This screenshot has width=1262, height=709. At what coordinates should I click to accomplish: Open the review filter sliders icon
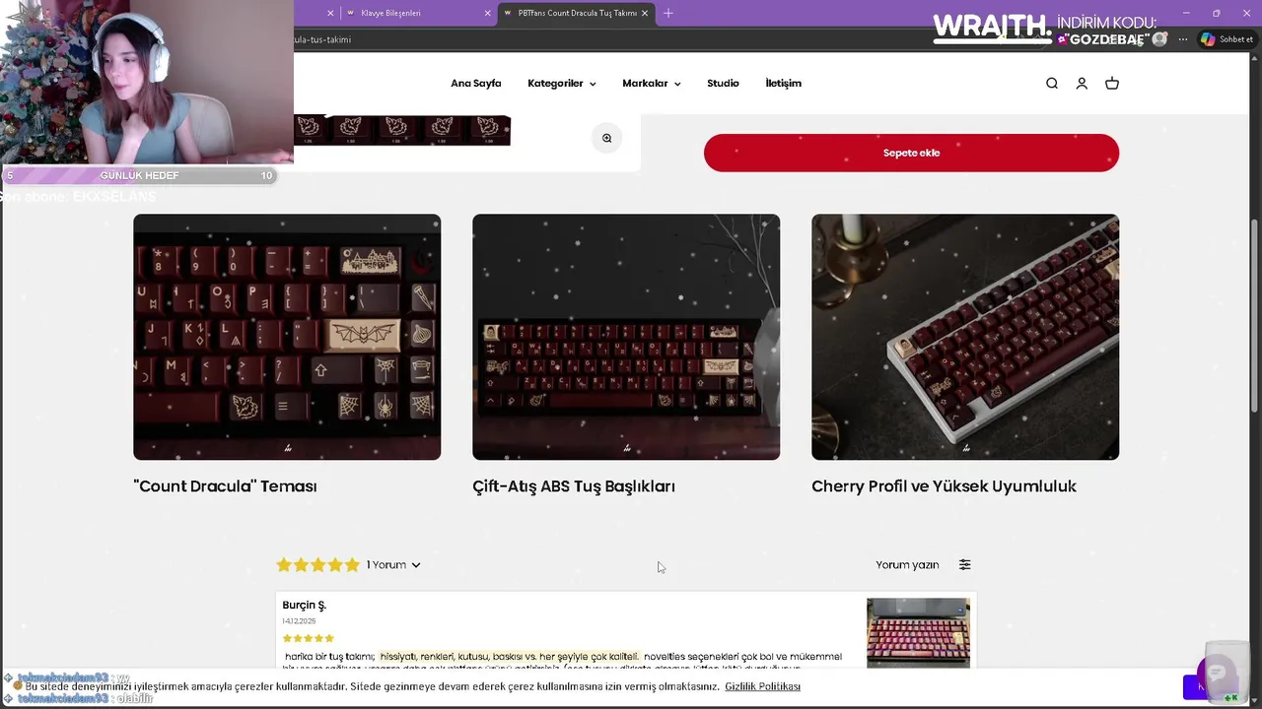965,564
